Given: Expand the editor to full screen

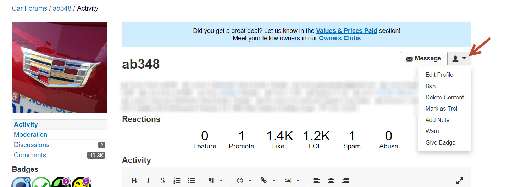Looking at the screenshot, I should tap(460, 181).
